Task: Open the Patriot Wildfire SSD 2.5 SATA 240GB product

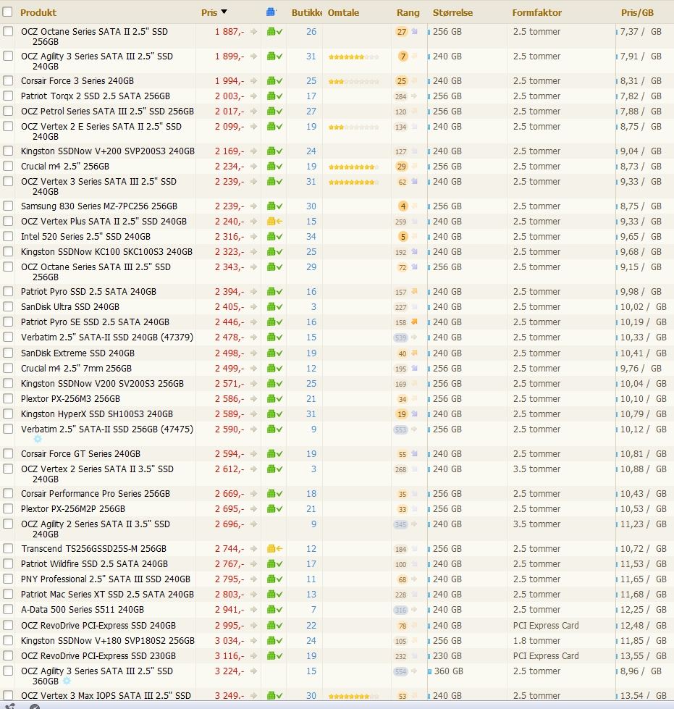Action: 95,564
